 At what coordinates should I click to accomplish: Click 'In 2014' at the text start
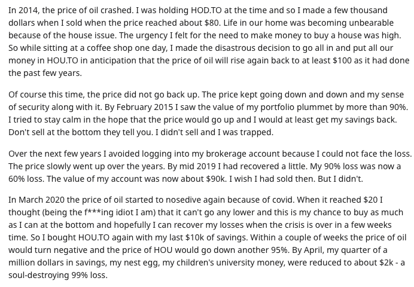coord(24,10)
